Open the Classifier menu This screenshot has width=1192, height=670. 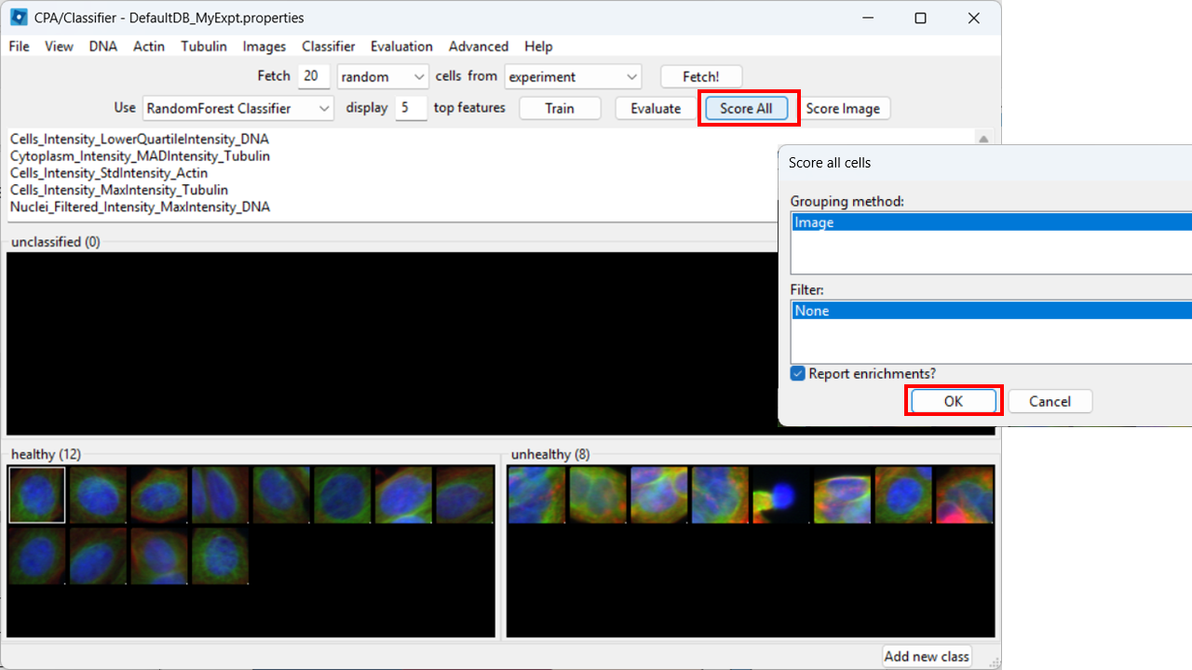pos(328,46)
